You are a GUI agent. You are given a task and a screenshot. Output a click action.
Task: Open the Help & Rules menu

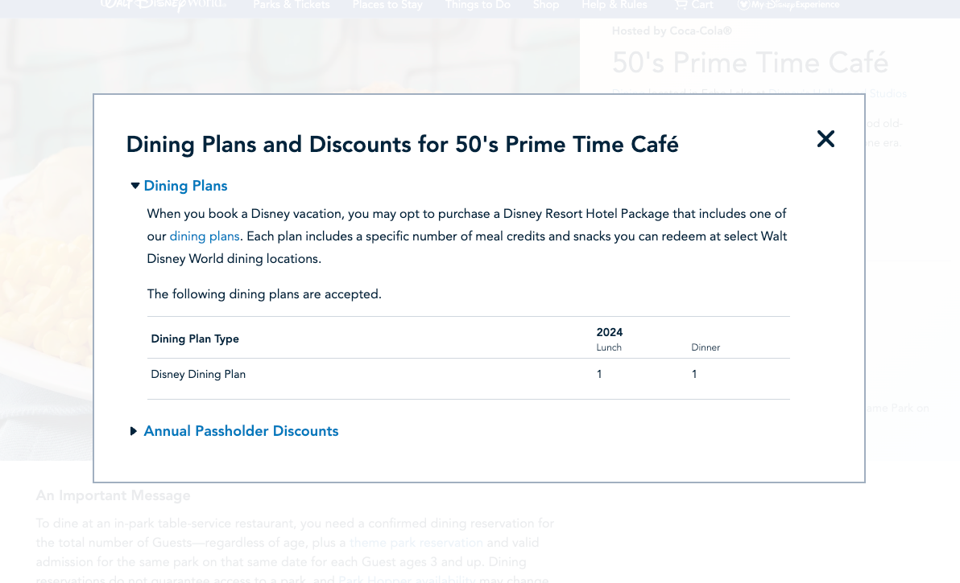click(614, 5)
